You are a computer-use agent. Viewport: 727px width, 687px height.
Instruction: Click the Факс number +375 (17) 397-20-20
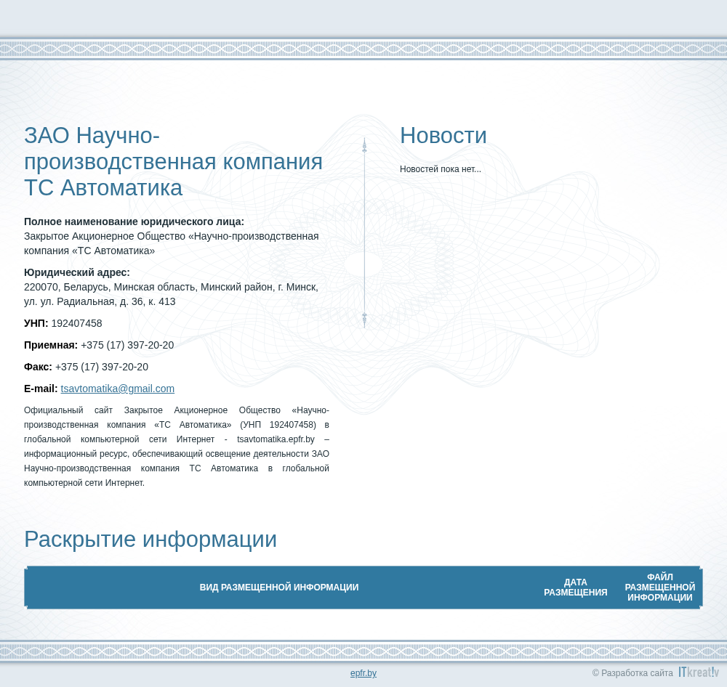point(102,367)
